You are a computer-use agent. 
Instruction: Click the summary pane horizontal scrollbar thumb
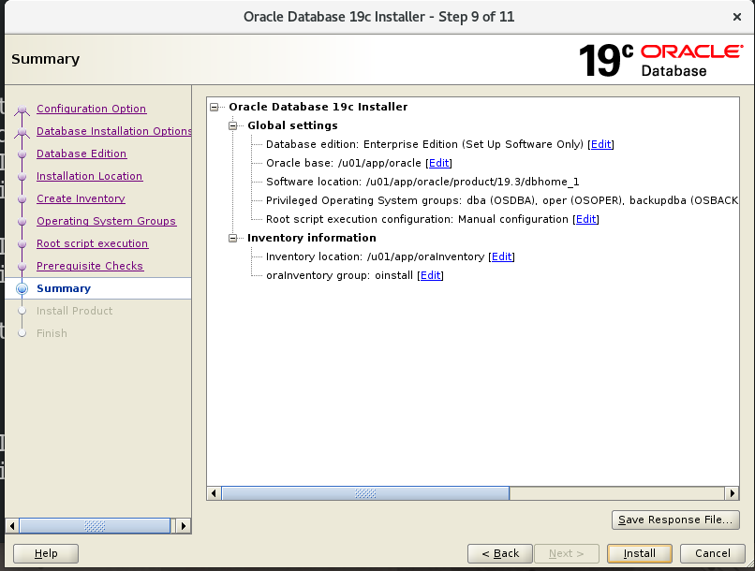click(365, 493)
